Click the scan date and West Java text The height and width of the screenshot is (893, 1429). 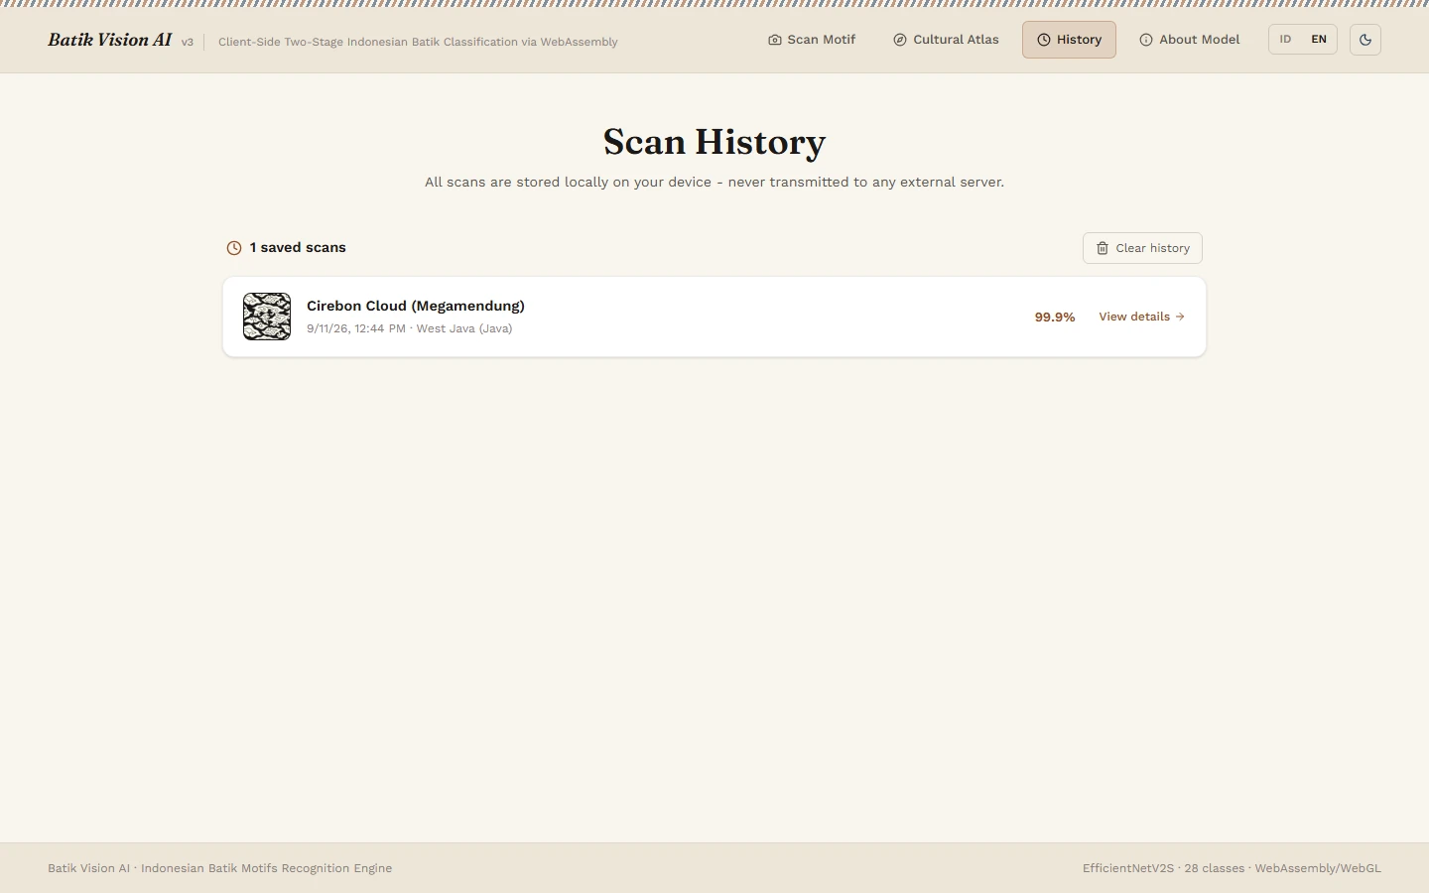[x=410, y=328]
